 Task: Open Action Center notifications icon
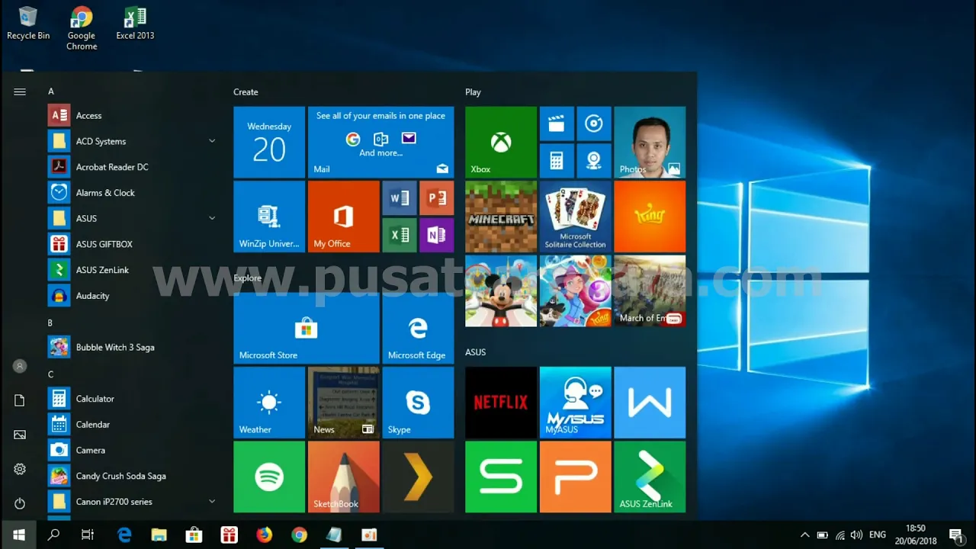click(x=955, y=535)
